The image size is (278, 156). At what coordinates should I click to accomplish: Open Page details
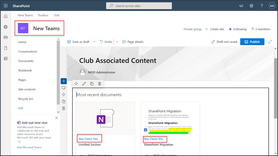click(x=133, y=42)
